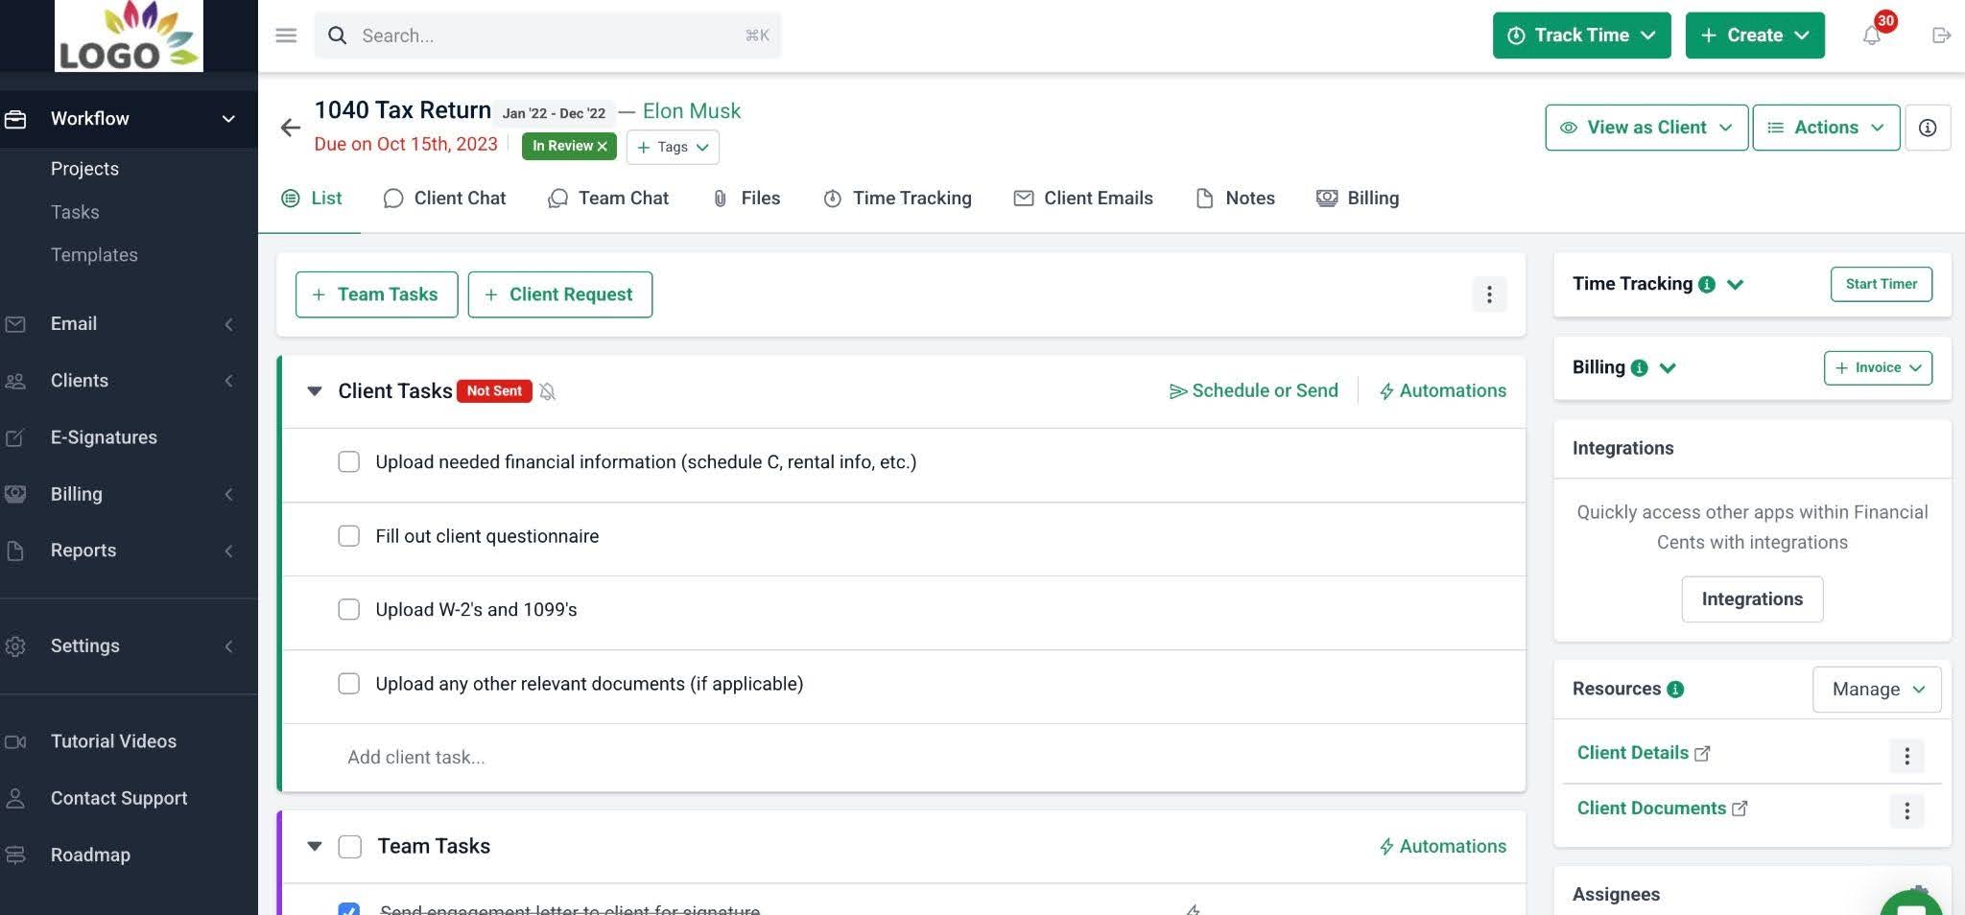The width and height of the screenshot is (1965, 915).
Task: Open the notifications bell
Action: pyautogui.click(x=1871, y=35)
